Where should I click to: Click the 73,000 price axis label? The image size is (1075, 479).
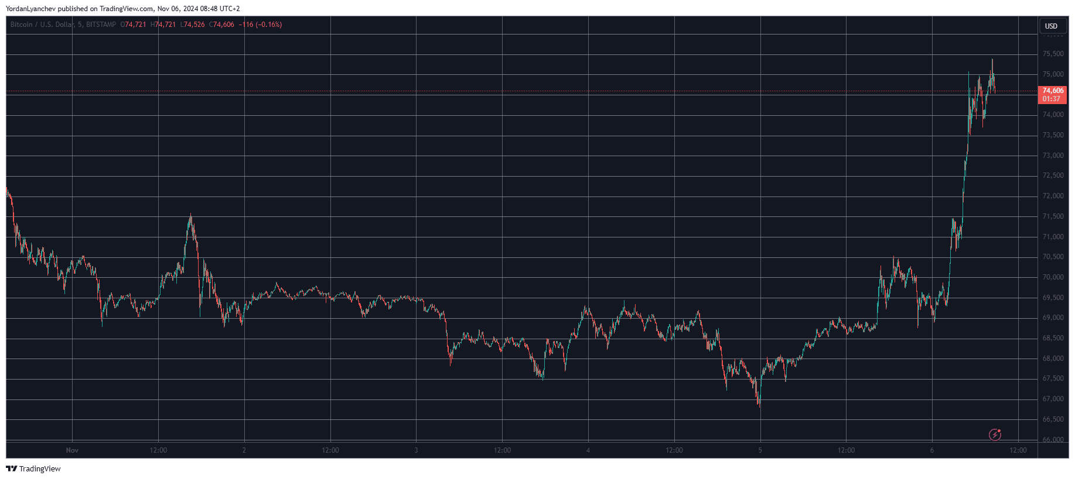(x=1053, y=156)
